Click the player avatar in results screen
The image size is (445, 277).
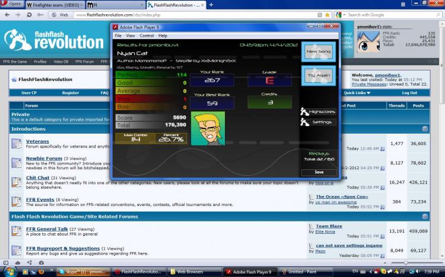[208, 128]
